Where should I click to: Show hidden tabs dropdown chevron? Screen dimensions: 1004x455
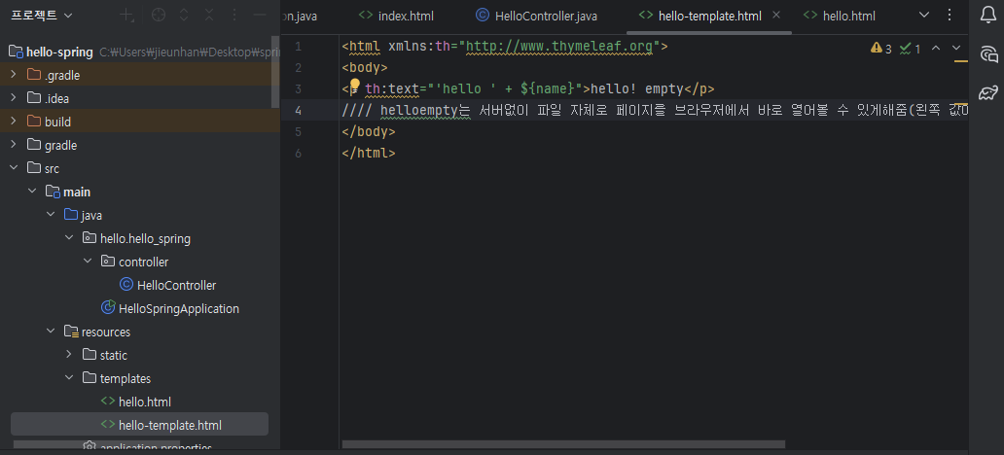[x=924, y=16]
